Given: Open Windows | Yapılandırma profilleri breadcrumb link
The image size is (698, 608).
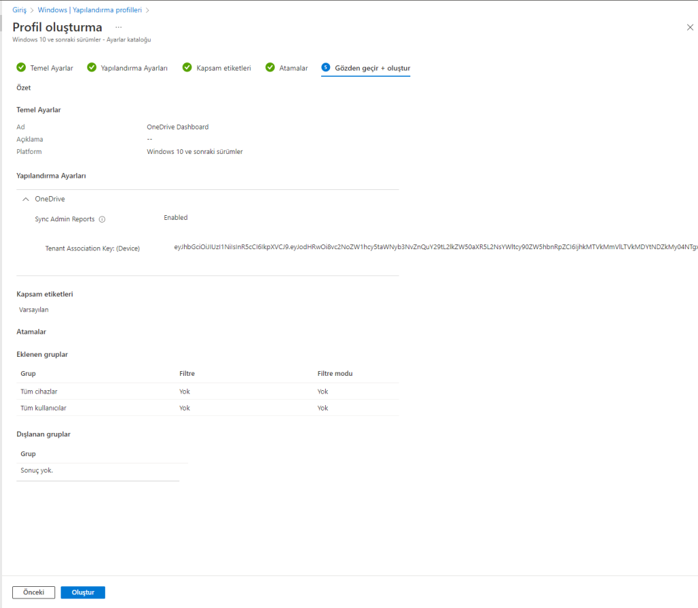Looking at the screenshot, I should coord(89,10).
